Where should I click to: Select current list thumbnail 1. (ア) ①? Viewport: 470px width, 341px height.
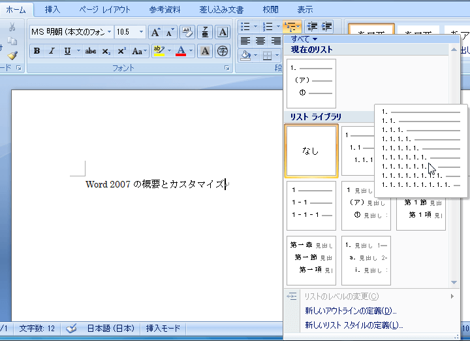[311, 84]
